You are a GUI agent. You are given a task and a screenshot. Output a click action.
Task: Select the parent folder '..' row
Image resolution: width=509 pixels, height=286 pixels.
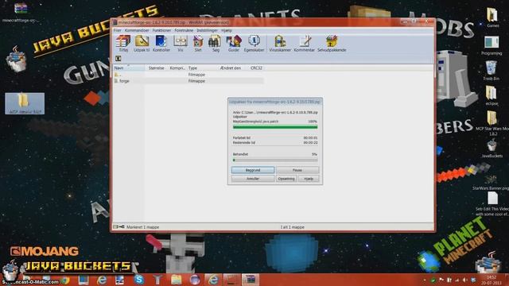(x=188, y=75)
